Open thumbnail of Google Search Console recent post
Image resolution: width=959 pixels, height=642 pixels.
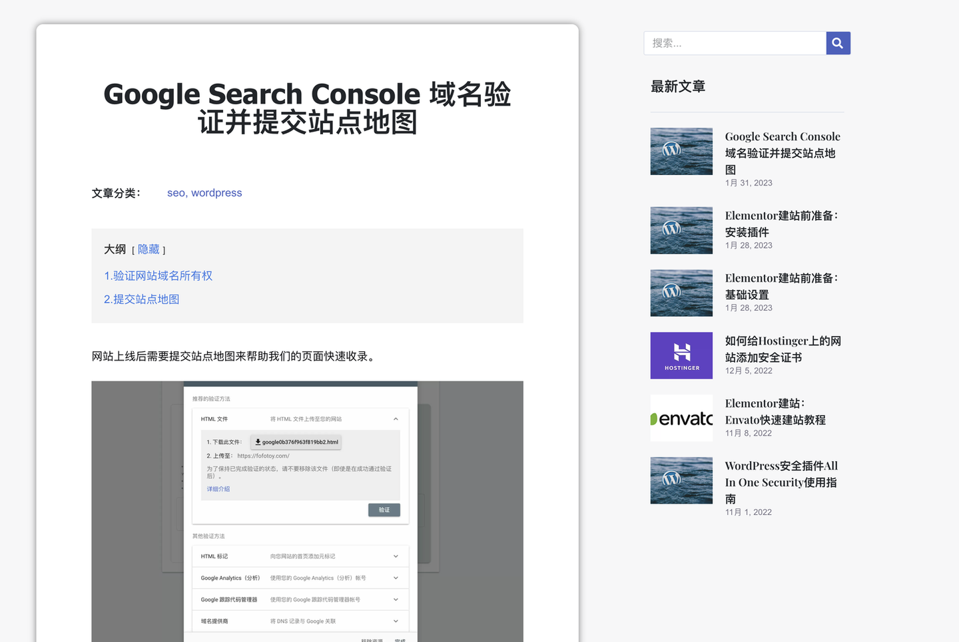click(681, 152)
